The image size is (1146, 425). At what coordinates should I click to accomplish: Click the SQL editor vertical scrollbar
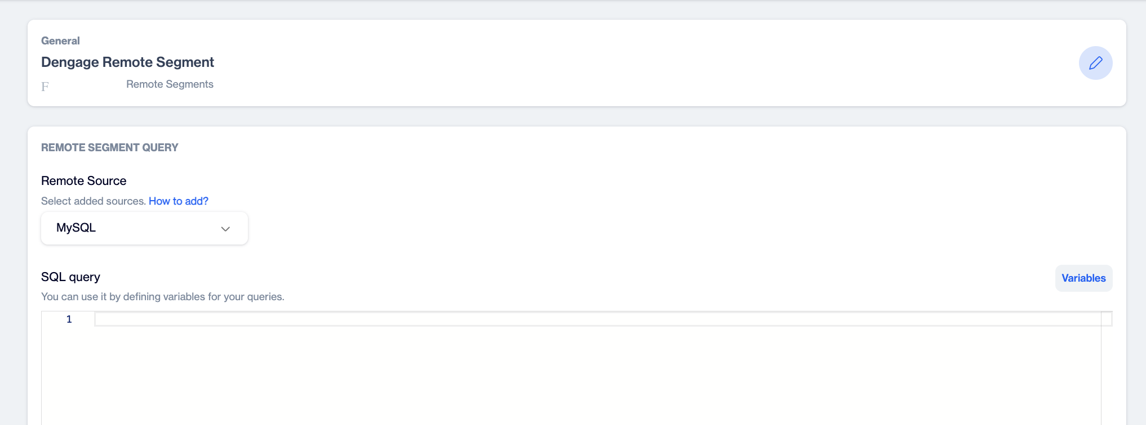[1107, 376]
